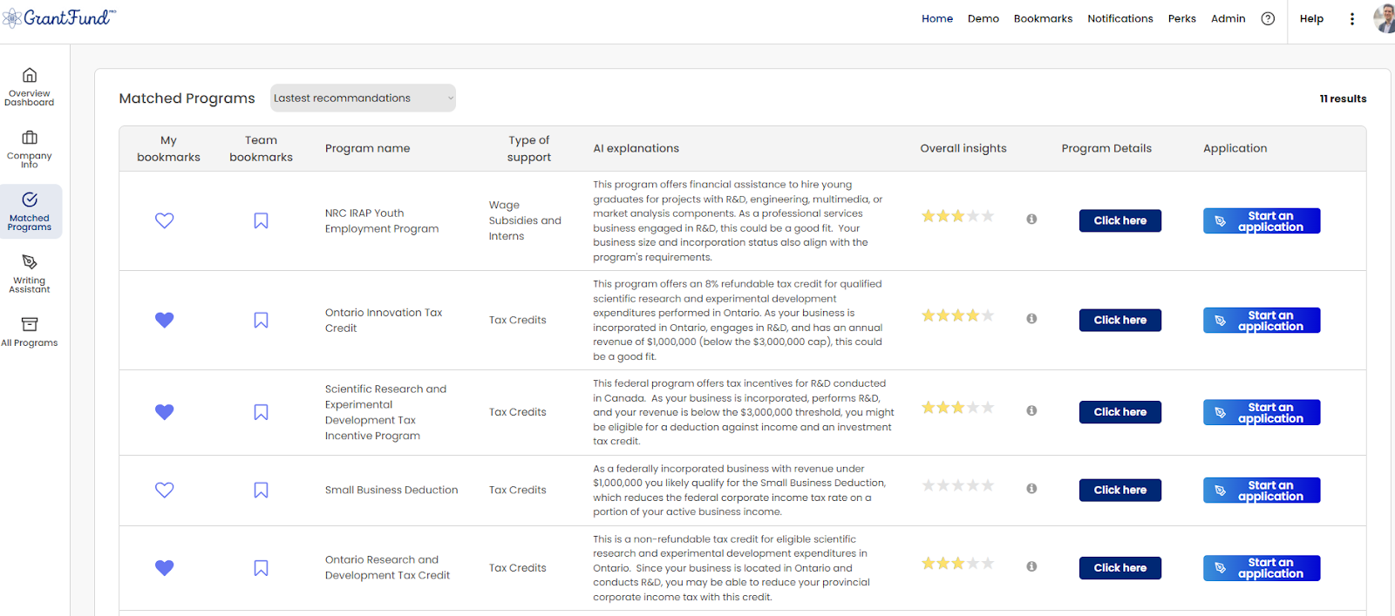Image resolution: width=1395 pixels, height=616 pixels.
Task: Click the 'Type of support' column header
Action: (x=529, y=148)
